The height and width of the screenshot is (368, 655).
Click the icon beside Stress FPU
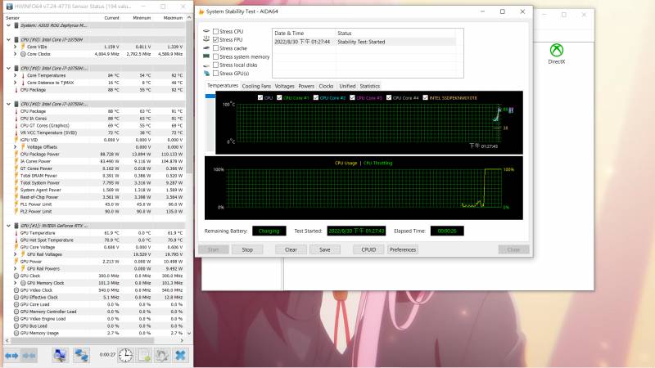[206, 39]
